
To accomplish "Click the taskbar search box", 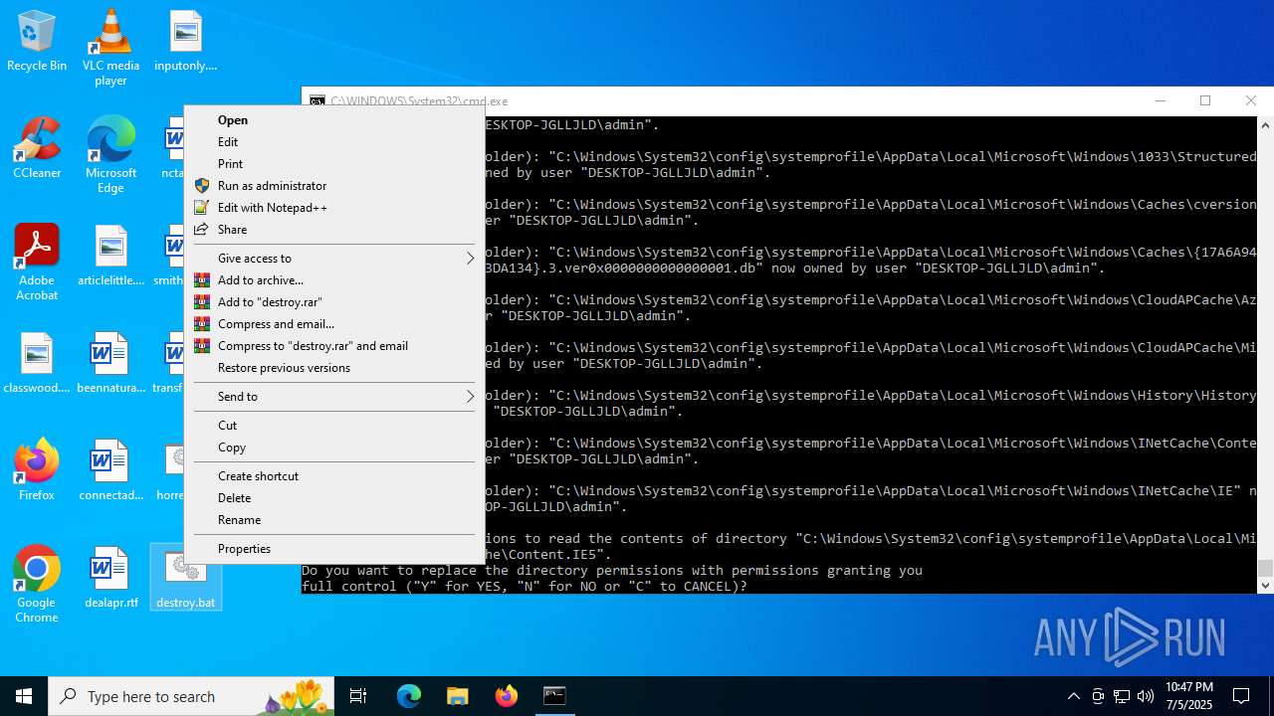I will (192, 696).
